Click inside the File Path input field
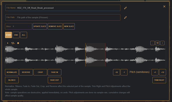This screenshot has width=172, height=102. [67, 17]
